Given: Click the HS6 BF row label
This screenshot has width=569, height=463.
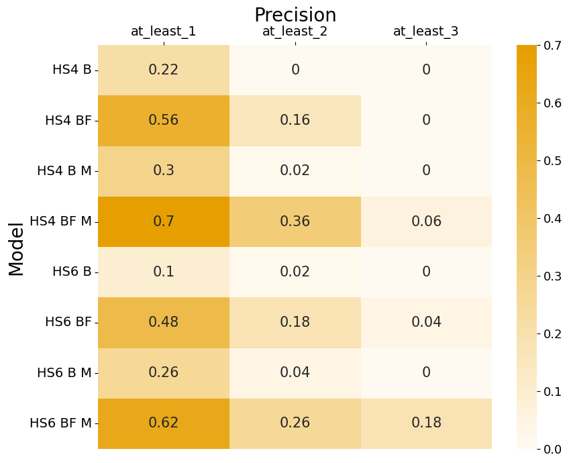Looking at the screenshot, I should coord(68,322).
